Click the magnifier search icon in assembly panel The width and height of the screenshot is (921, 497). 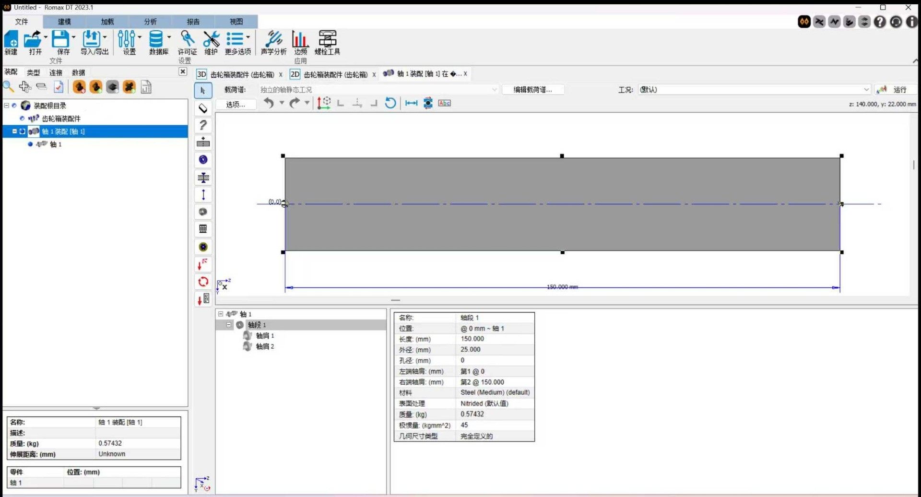click(x=9, y=87)
